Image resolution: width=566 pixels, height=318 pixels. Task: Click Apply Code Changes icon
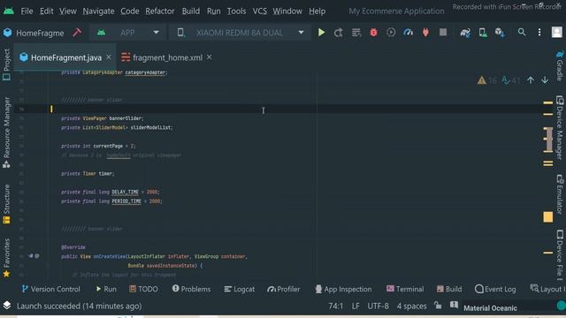(x=356, y=33)
